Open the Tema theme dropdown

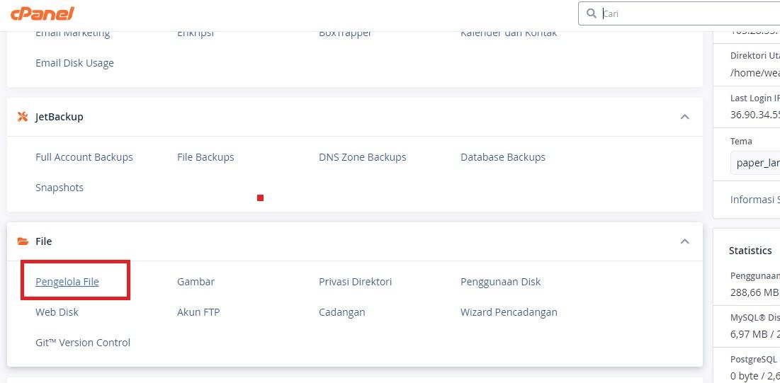[755, 163]
